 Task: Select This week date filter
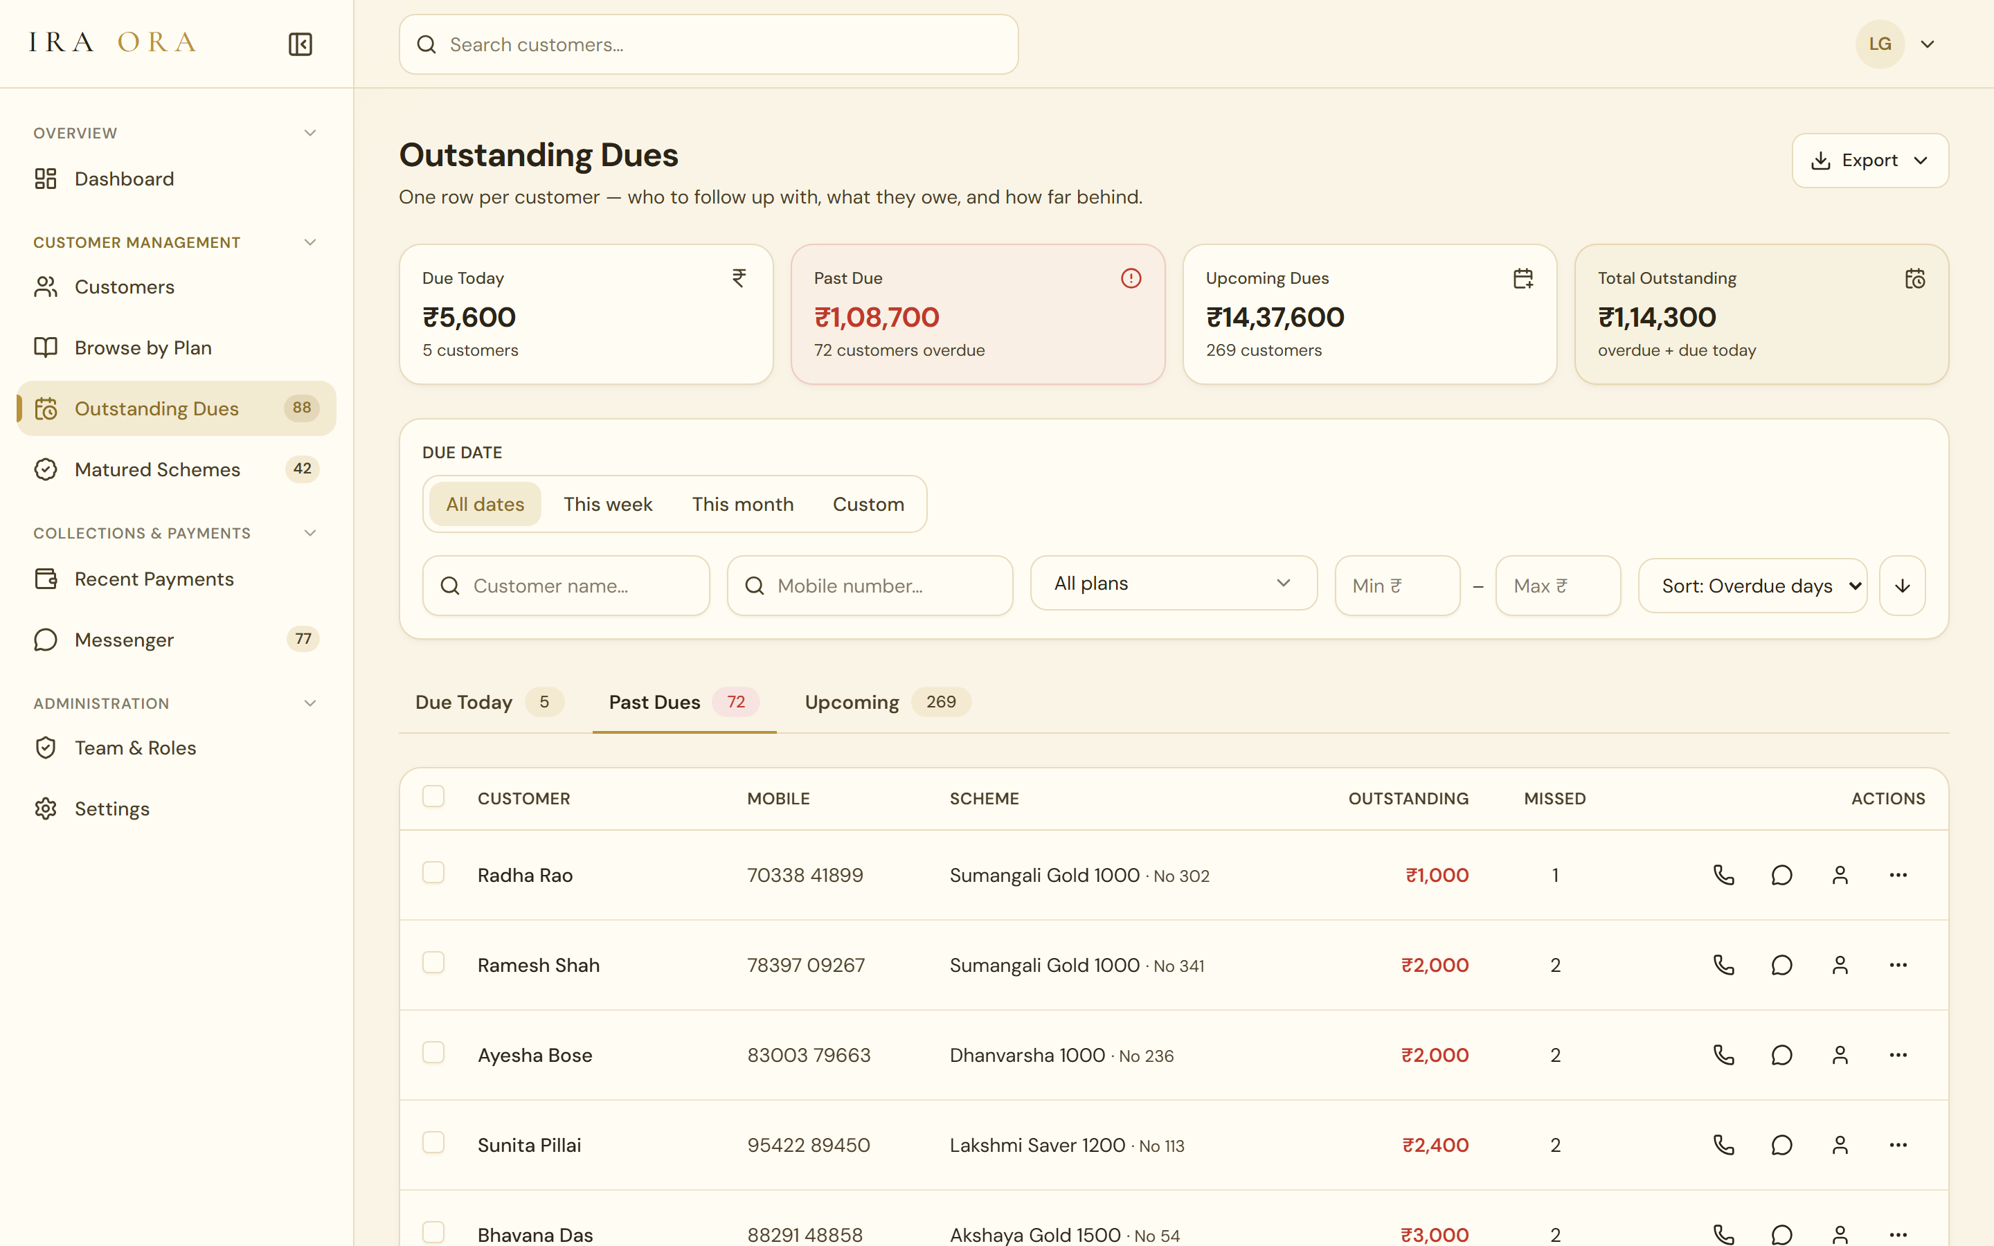click(x=607, y=505)
